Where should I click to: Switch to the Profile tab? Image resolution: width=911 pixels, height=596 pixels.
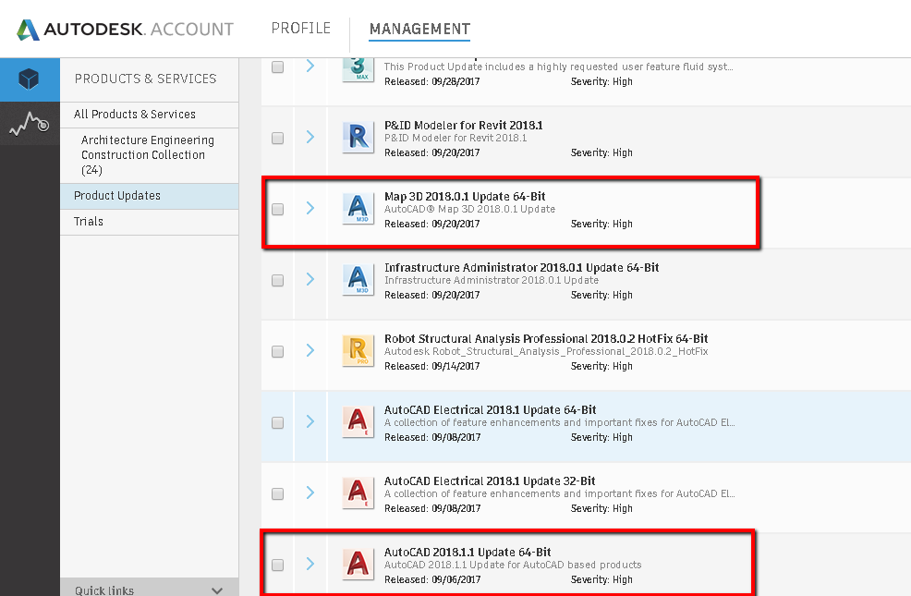tap(301, 29)
